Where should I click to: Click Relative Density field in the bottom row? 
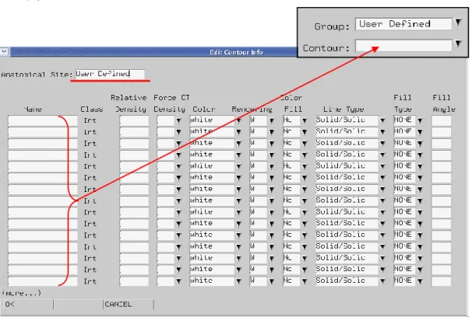134,281
